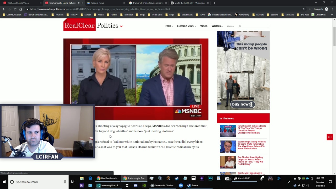Reload the current page
Screen dimensions: 336x189
[15, 9]
